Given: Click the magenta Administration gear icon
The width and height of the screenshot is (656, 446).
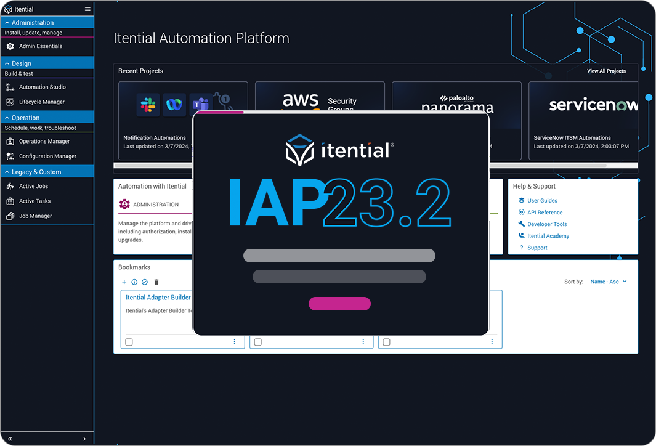Looking at the screenshot, I should click(124, 204).
